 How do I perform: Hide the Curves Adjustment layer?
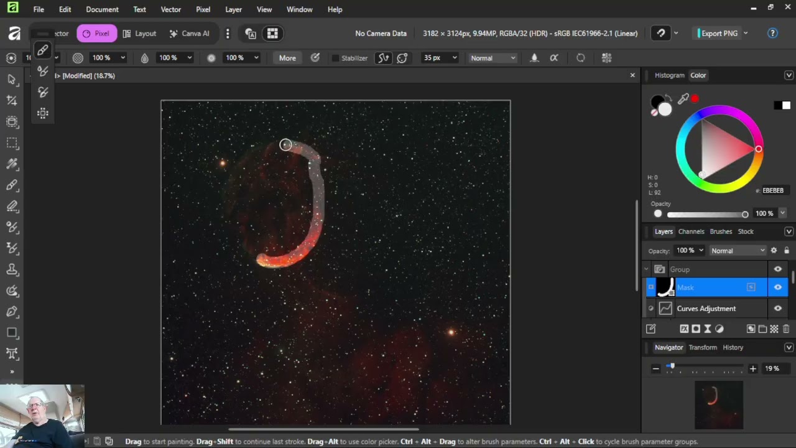point(778,308)
